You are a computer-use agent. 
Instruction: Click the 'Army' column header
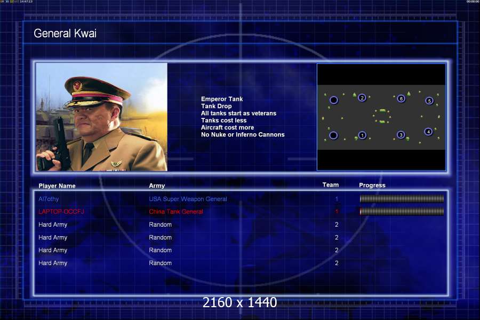(x=157, y=186)
